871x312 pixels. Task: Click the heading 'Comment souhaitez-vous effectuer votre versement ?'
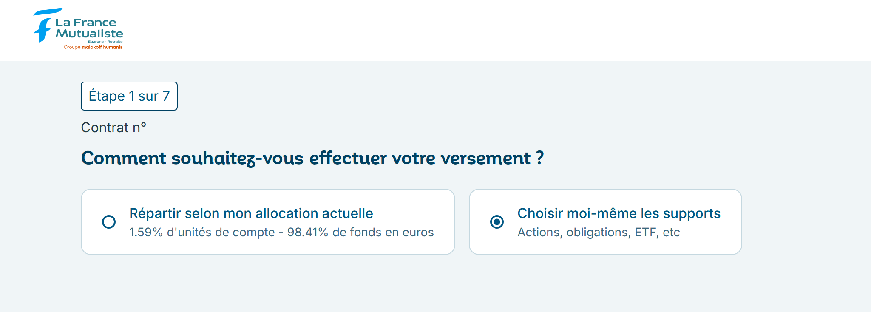pos(312,158)
